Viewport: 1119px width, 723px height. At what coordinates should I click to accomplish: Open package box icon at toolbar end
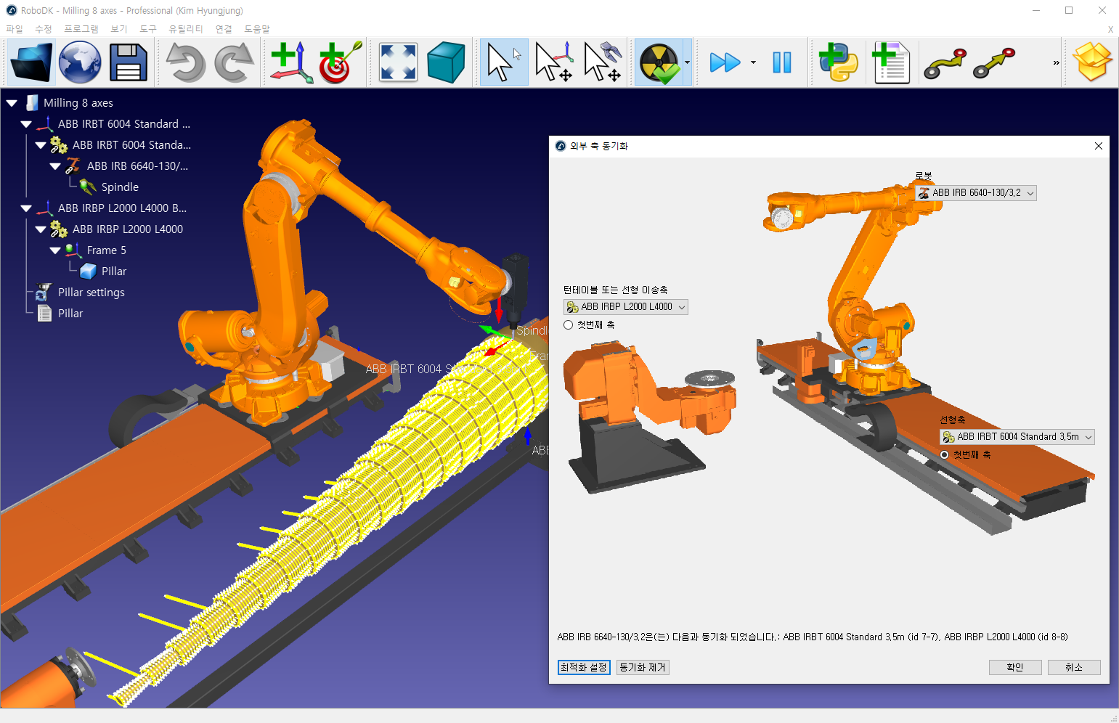1093,62
